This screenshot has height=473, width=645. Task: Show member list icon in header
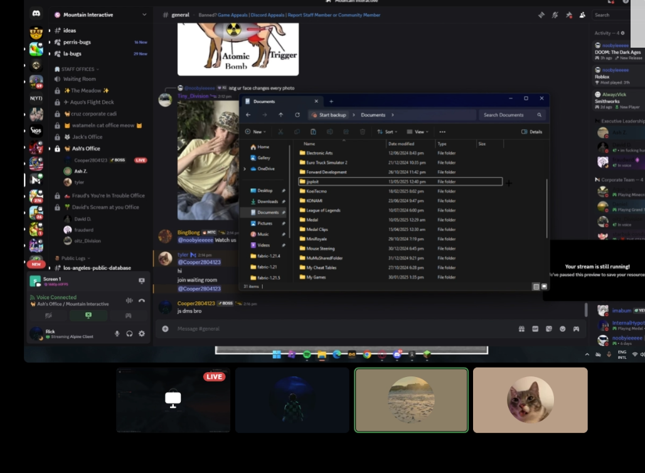[x=582, y=15]
